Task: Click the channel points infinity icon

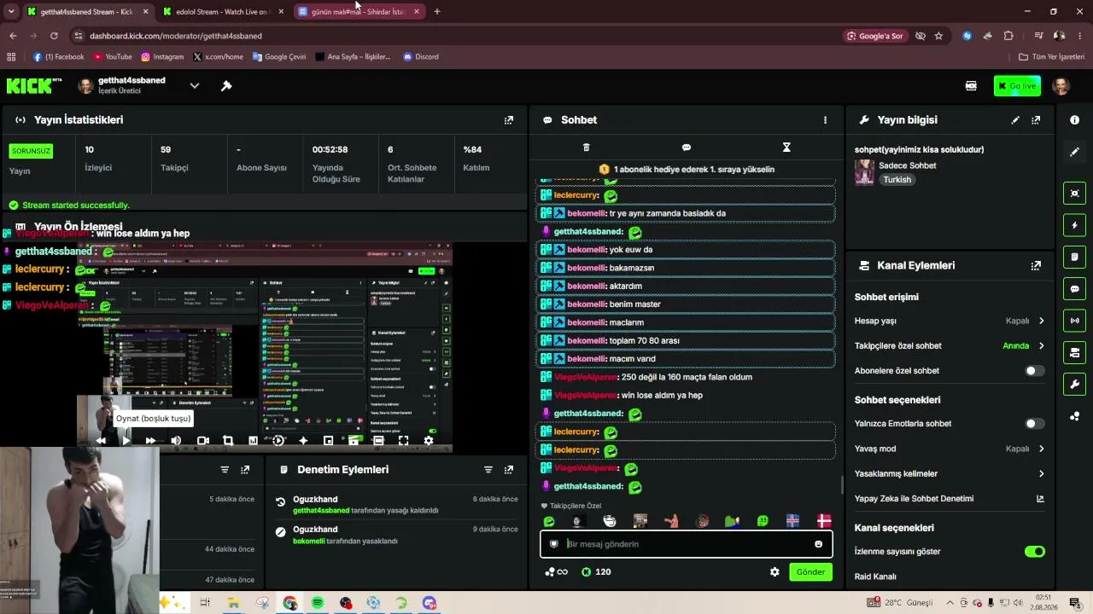Action: pos(557,572)
